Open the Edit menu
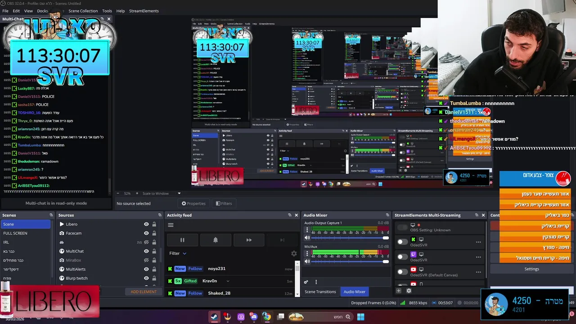The image size is (576, 324). (16, 11)
